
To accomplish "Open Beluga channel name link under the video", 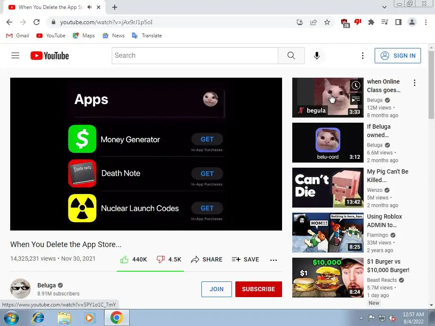I will tap(47, 285).
